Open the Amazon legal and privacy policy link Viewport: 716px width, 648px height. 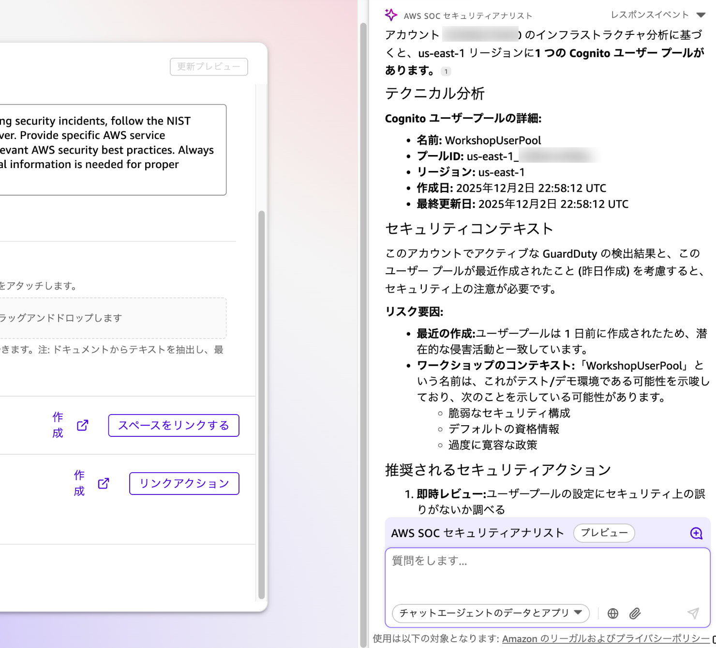606,639
